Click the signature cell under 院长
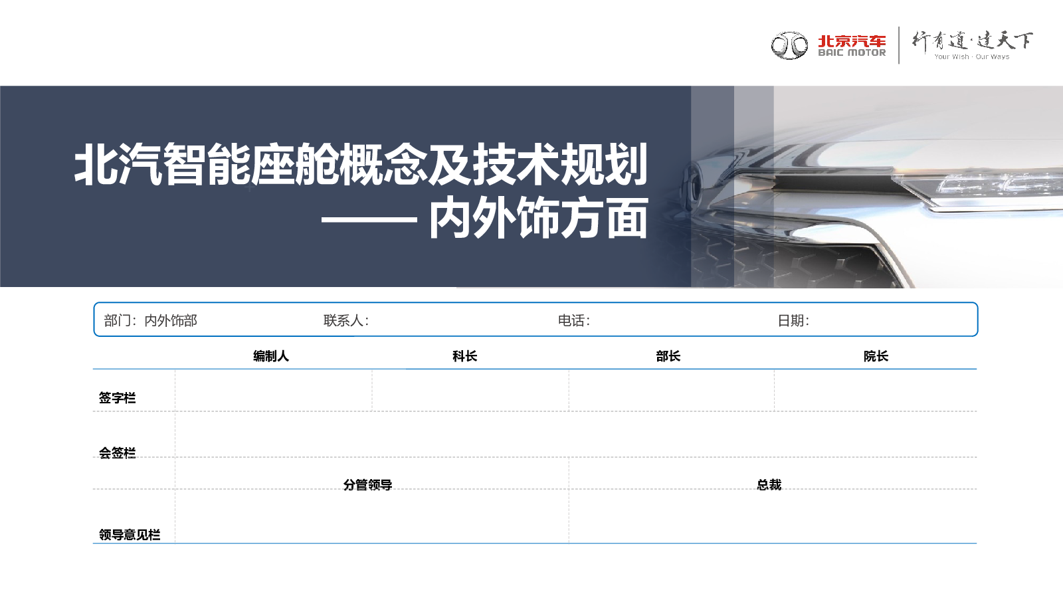 click(x=876, y=390)
